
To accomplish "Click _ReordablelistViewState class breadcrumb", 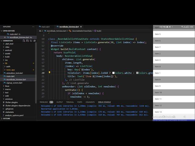I will pos(80,31).
